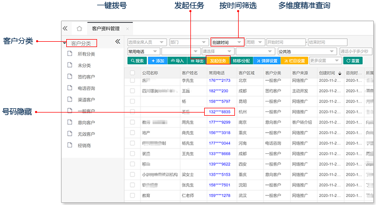This screenshot has width=376, height=205.
Task: Click the 发起任务 button
Action: coord(218,61)
